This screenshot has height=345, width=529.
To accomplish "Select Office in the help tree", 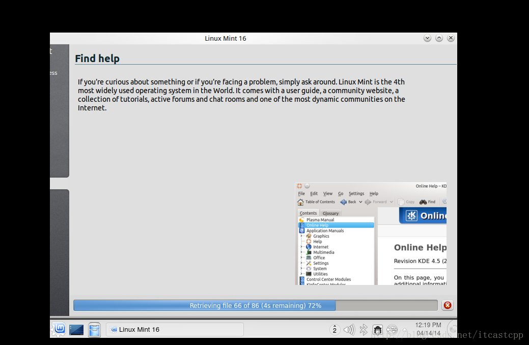I will tap(319, 257).
